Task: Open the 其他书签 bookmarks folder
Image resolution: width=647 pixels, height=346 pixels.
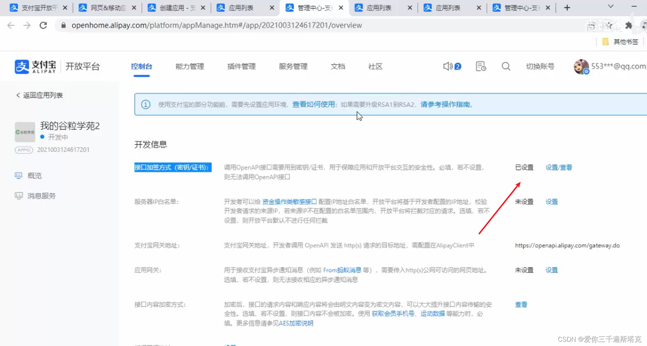Action: pos(621,42)
